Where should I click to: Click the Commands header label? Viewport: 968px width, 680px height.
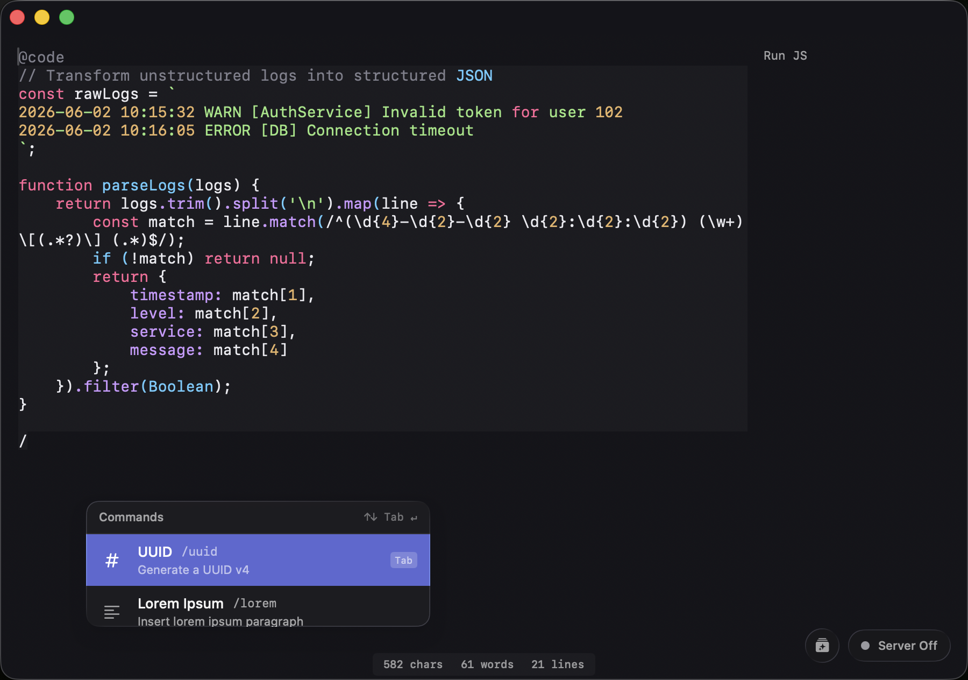[131, 517]
